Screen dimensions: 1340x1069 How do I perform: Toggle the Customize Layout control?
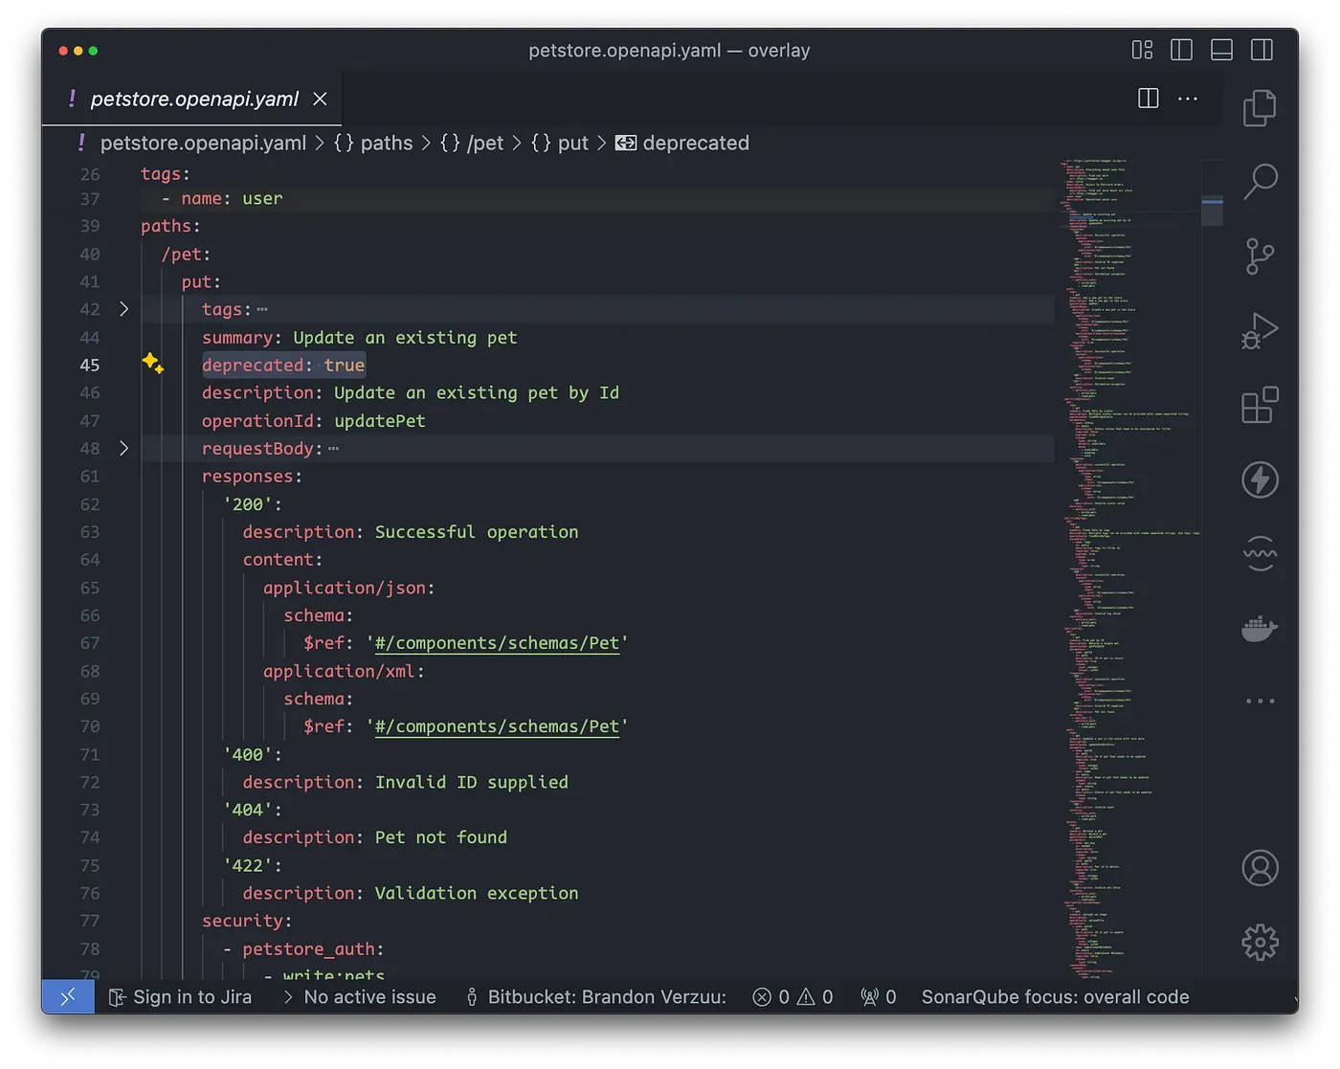1142,50
